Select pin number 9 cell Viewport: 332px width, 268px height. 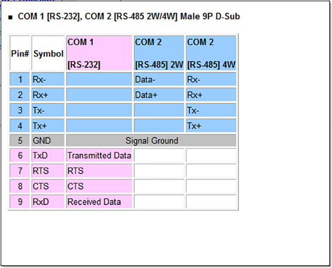click(x=20, y=202)
